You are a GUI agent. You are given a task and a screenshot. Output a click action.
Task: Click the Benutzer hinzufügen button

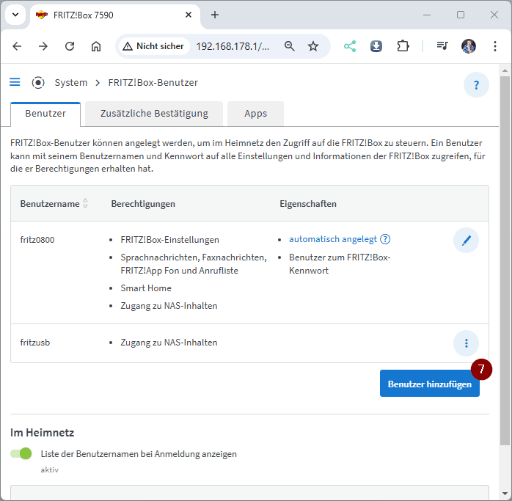click(429, 384)
